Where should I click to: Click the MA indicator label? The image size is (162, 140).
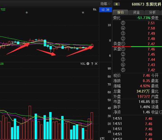[95, 10]
